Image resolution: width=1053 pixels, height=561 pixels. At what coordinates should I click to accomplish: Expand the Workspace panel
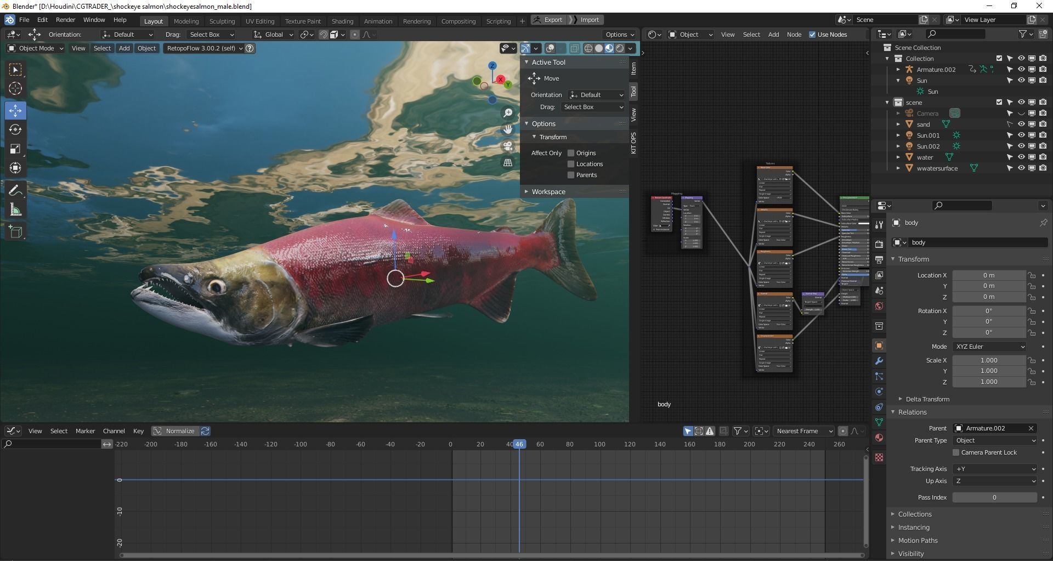[x=548, y=192]
